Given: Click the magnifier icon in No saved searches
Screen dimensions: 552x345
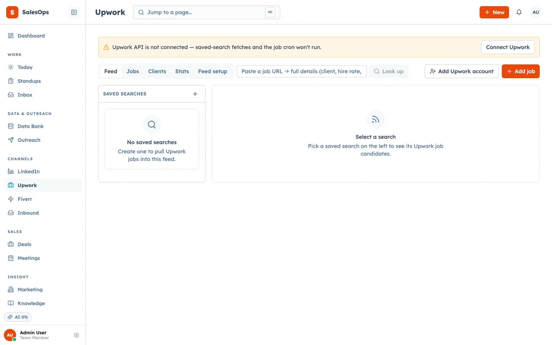Looking at the screenshot, I should tap(152, 125).
